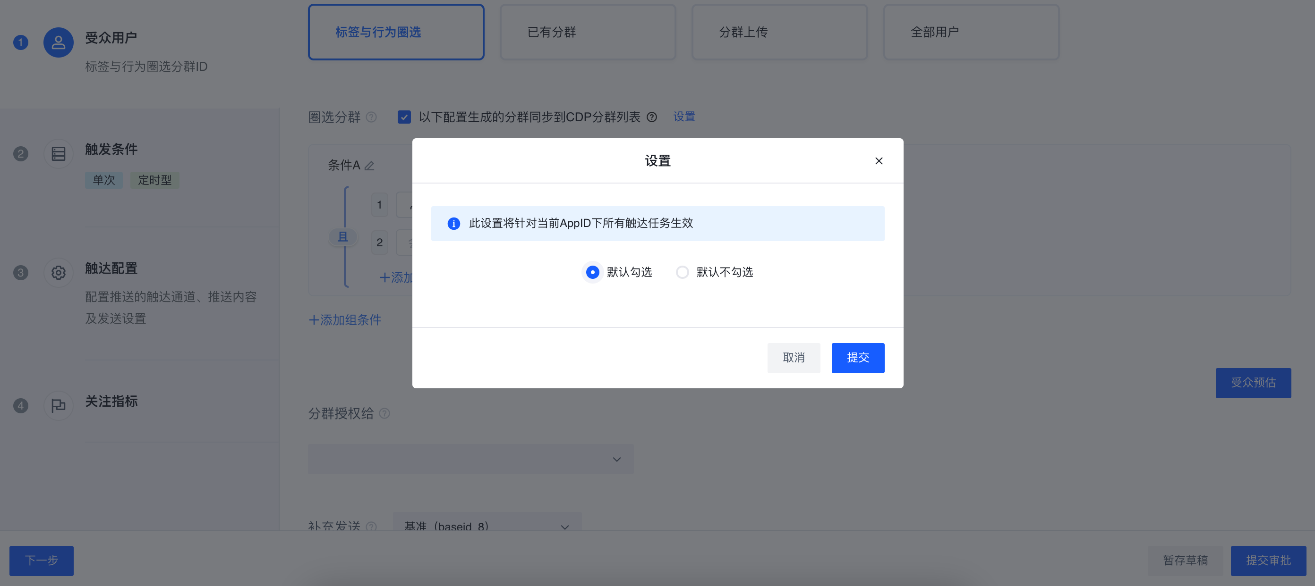Switch to the 已有分群 tab
This screenshot has width=1315, height=586.
[x=588, y=32]
